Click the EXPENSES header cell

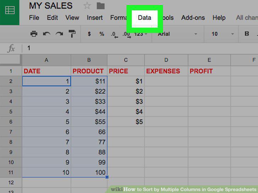pos(166,71)
